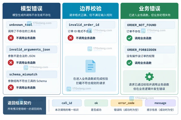Click the message field box
This screenshot has height=120, width=181.
click(x=160, y=103)
